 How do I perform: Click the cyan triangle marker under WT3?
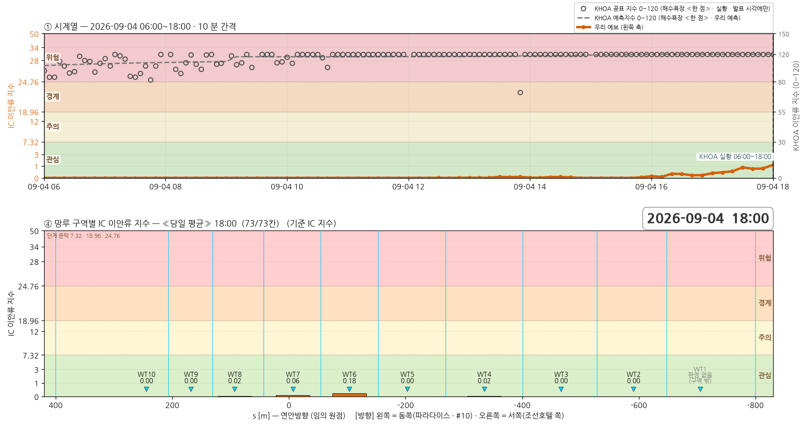[x=561, y=390]
